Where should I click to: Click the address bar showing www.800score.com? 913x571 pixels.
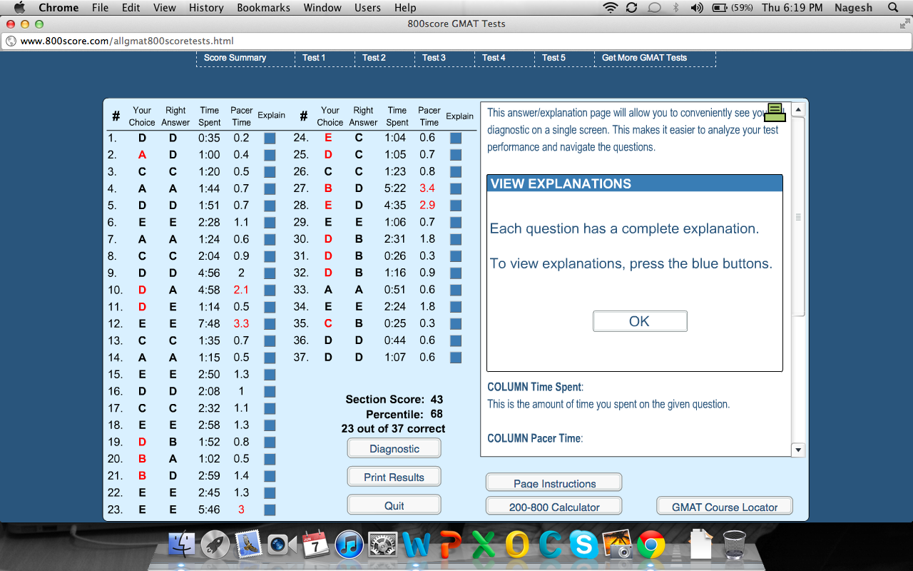pyautogui.click(x=456, y=41)
